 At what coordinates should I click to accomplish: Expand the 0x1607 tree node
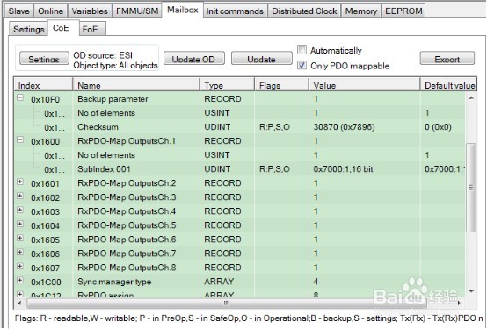[20, 266]
